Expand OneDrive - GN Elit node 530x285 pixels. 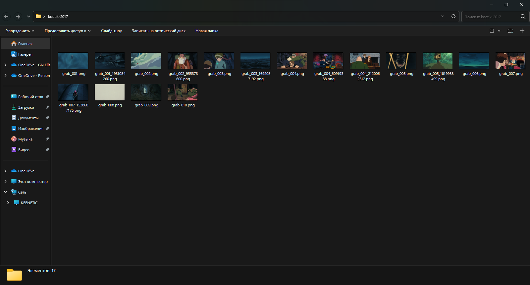pyautogui.click(x=5, y=65)
